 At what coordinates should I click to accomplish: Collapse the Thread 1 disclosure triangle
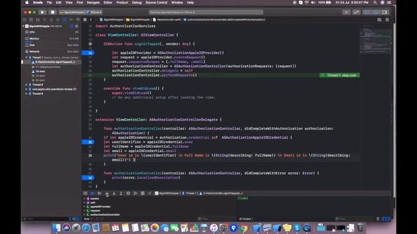pyautogui.click(x=26, y=58)
